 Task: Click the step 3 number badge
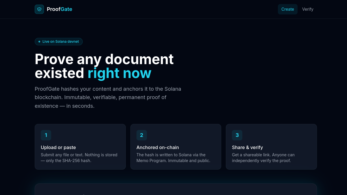coord(237,135)
